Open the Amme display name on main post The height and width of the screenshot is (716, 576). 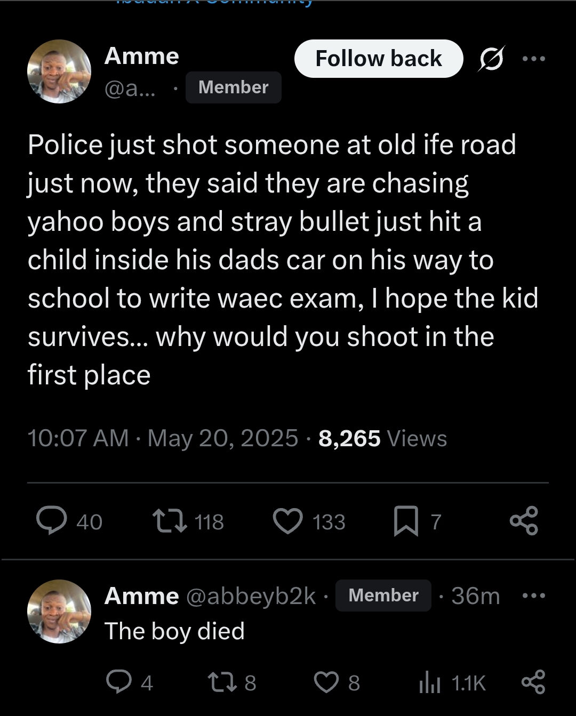(x=142, y=56)
